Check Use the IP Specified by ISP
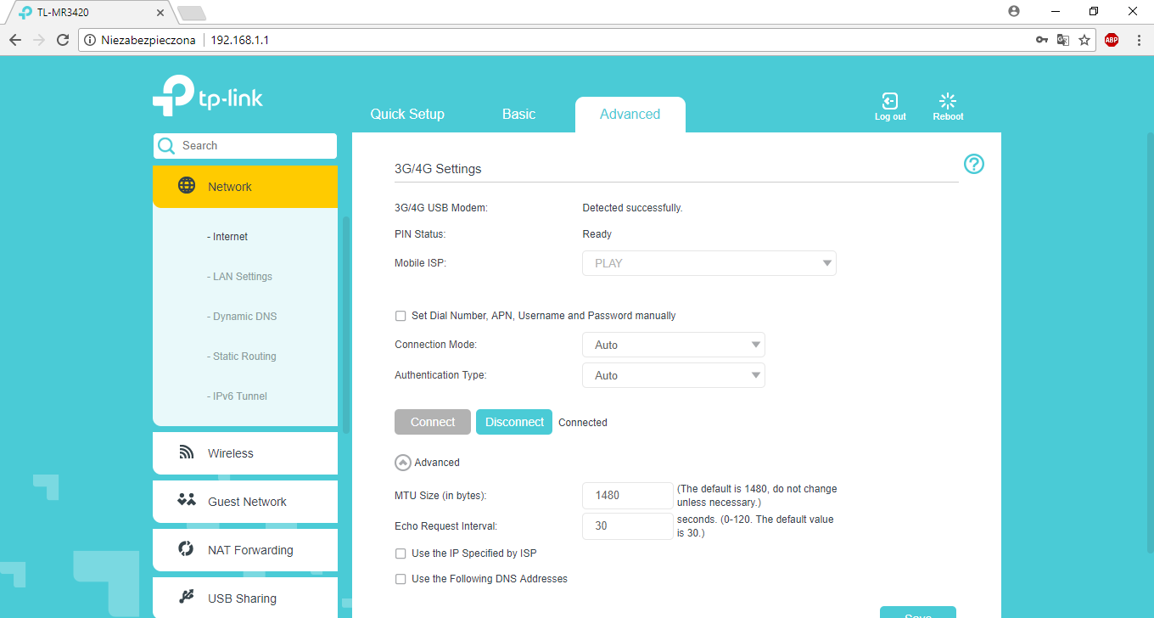Image resolution: width=1154 pixels, height=618 pixels. 401,553
